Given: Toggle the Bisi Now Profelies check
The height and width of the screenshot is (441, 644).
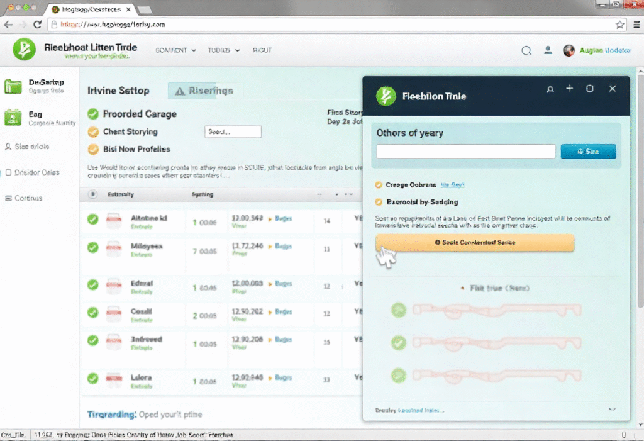Looking at the screenshot, I should coord(93,149).
